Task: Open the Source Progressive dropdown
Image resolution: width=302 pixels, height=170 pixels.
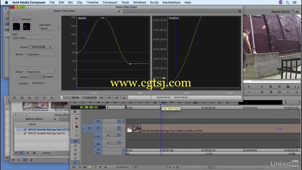Action: pyautogui.click(x=41, y=54)
